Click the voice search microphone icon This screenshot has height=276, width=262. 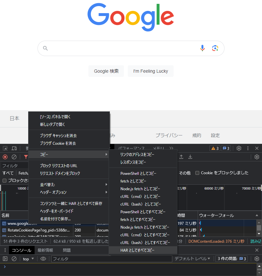coord(202,48)
